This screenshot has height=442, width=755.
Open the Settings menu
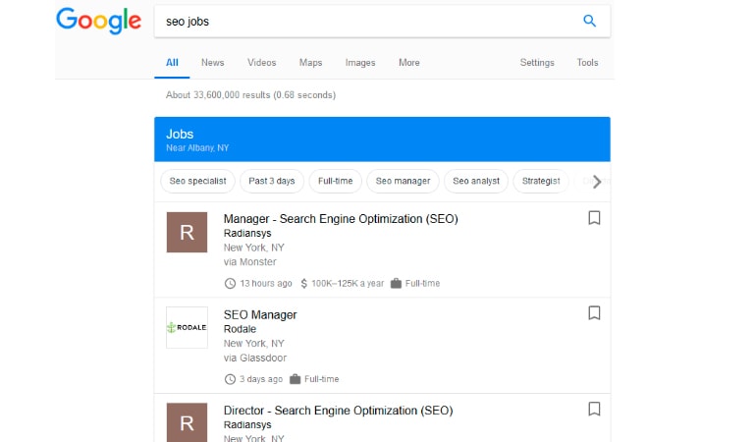(x=537, y=63)
